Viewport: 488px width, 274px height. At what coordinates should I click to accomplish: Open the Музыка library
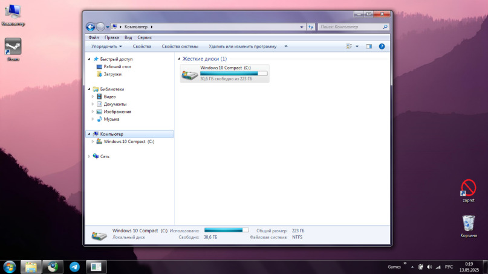pos(111,119)
